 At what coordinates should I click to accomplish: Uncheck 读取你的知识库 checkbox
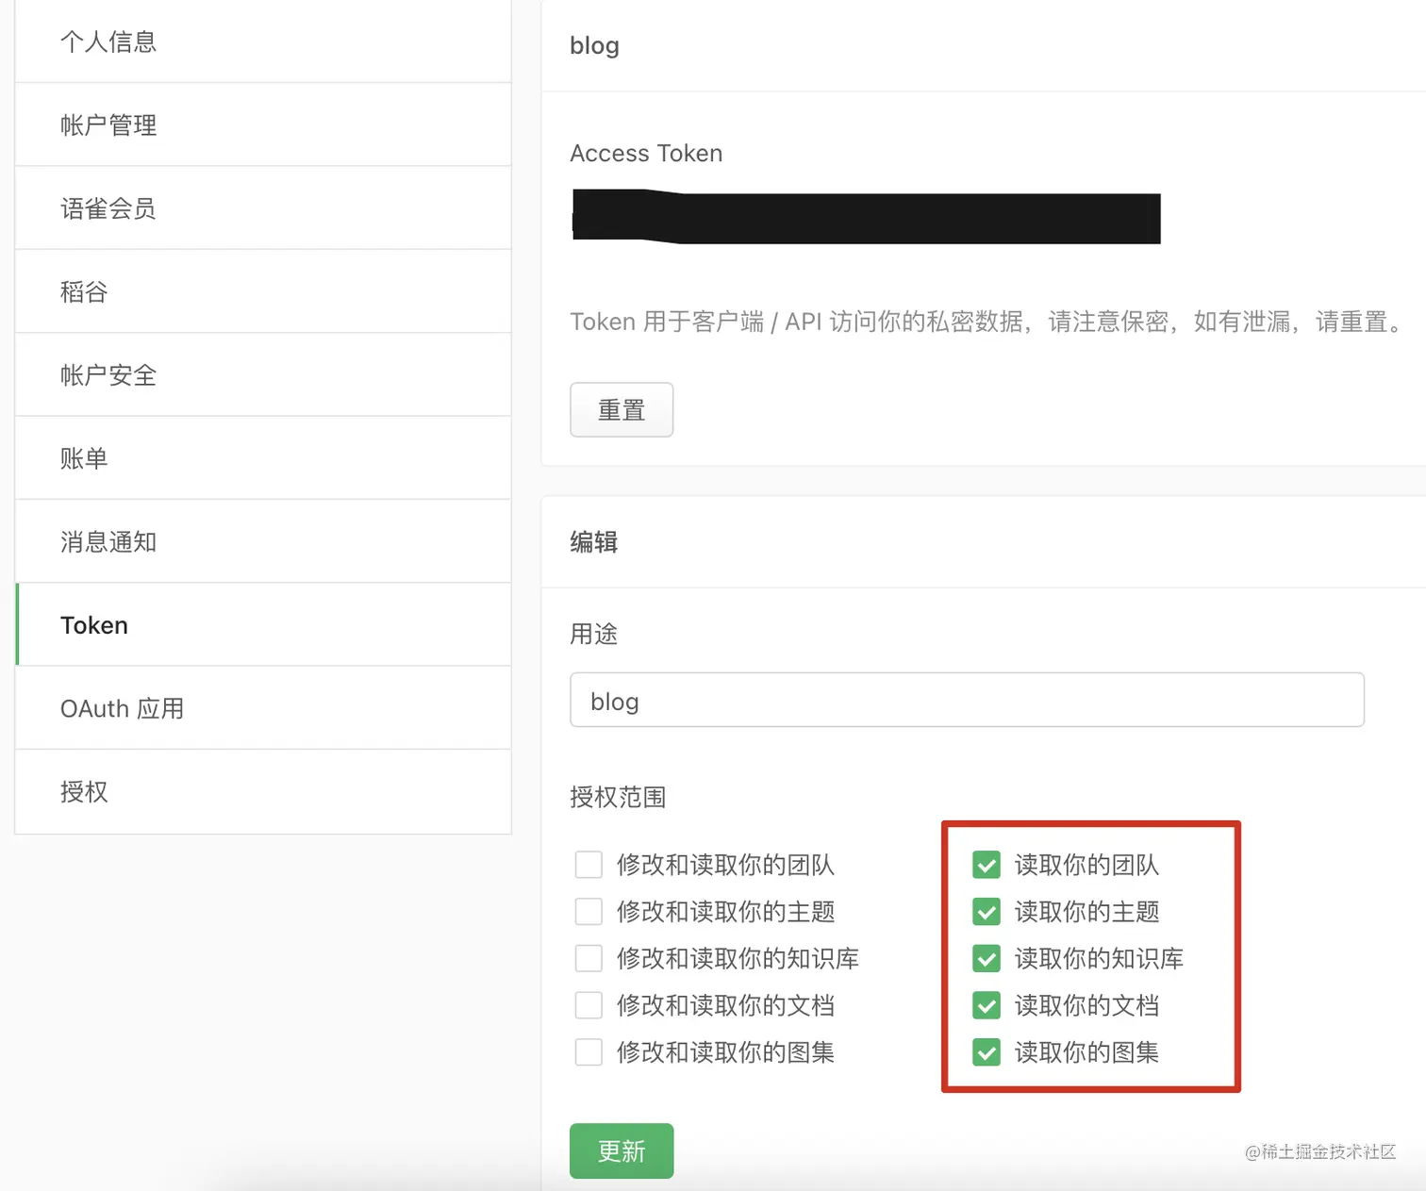pos(987,958)
